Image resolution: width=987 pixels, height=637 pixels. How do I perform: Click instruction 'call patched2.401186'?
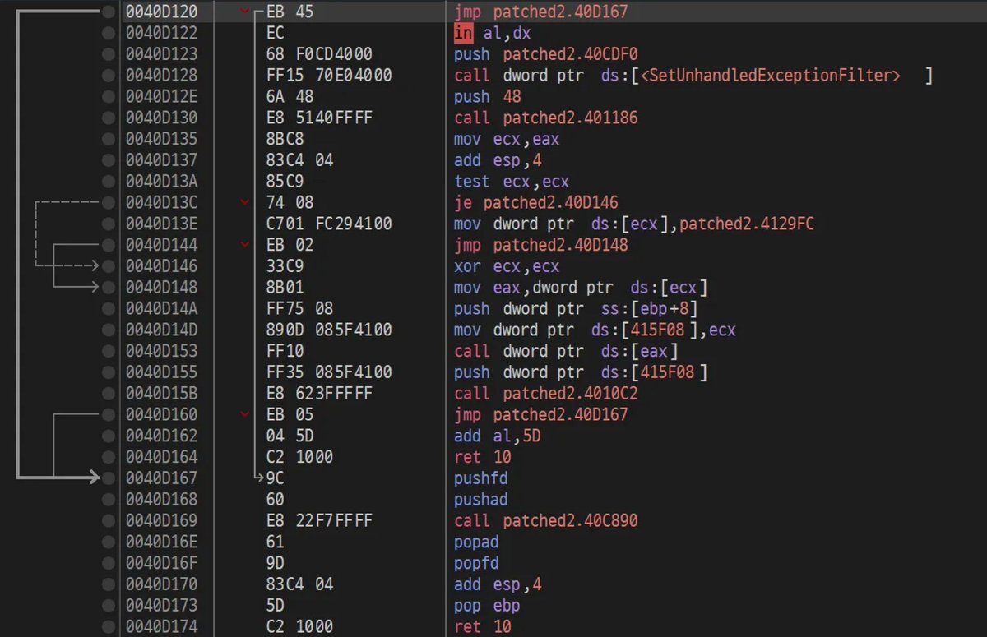pyautogui.click(x=545, y=118)
